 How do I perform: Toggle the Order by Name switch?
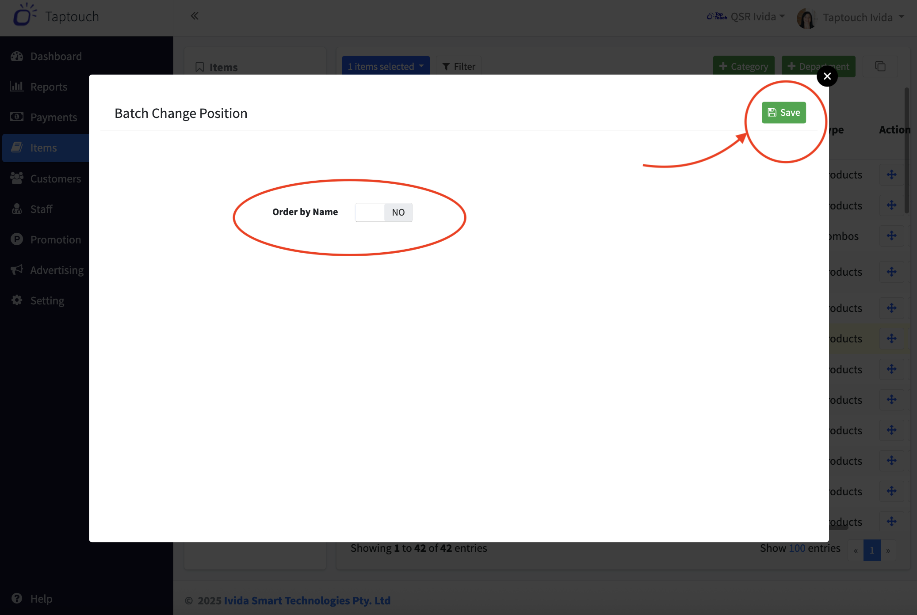383,213
